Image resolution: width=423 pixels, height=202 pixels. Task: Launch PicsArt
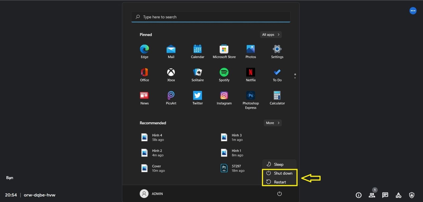click(171, 98)
